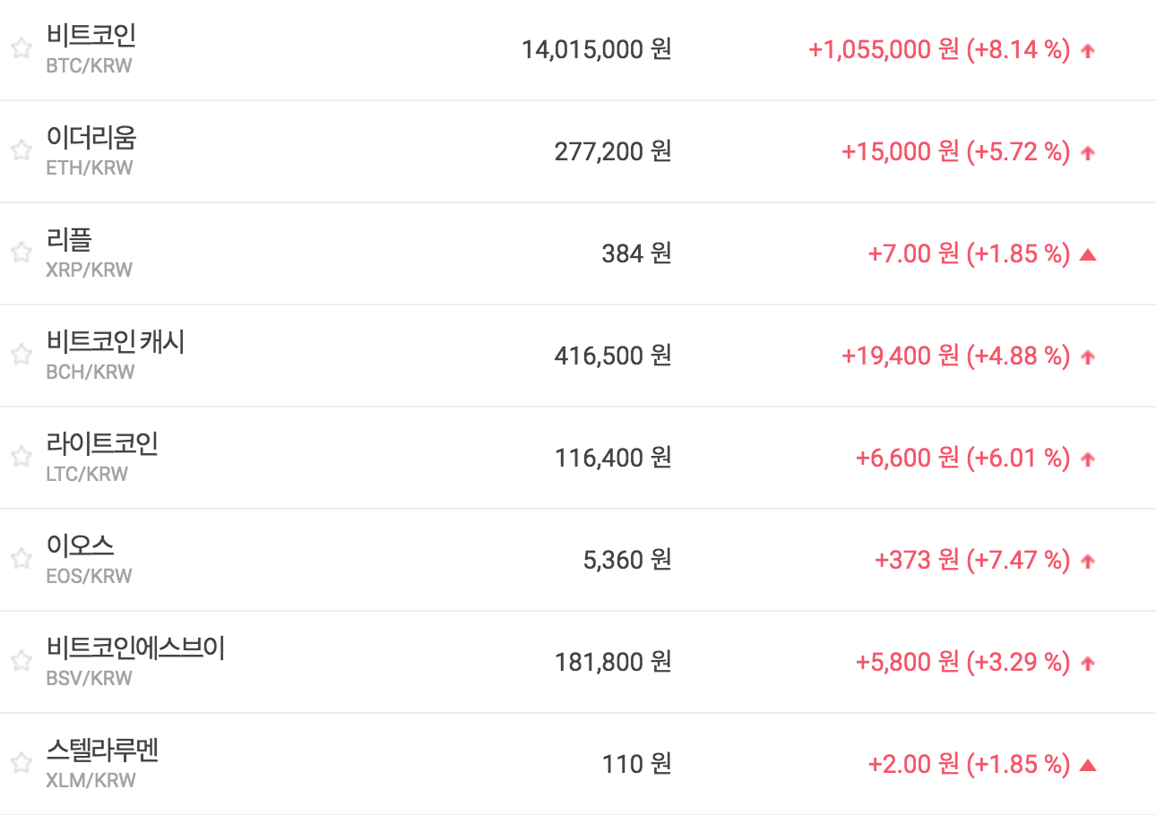Select the 비트코인 캐시 name
This screenshot has height=815, width=1156.
coord(115,342)
